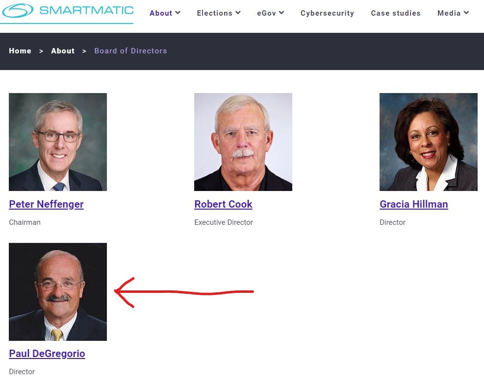This screenshot has height=382, width=484.
Task: Expand the About menu chevron
Action: pyautogui.click(x=178, y=13)
